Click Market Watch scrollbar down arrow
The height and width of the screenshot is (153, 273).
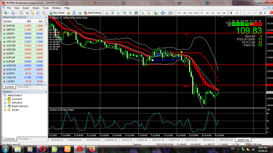(x=46, y=83)
